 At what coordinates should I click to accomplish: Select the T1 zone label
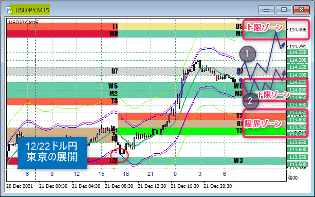115,26
